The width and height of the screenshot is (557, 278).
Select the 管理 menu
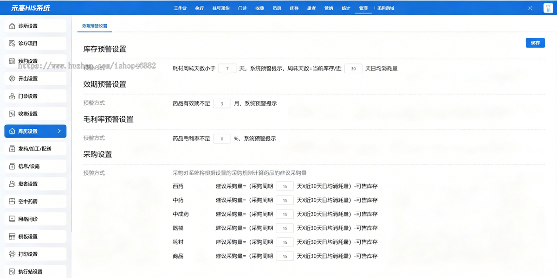click(x=363, y=8)
